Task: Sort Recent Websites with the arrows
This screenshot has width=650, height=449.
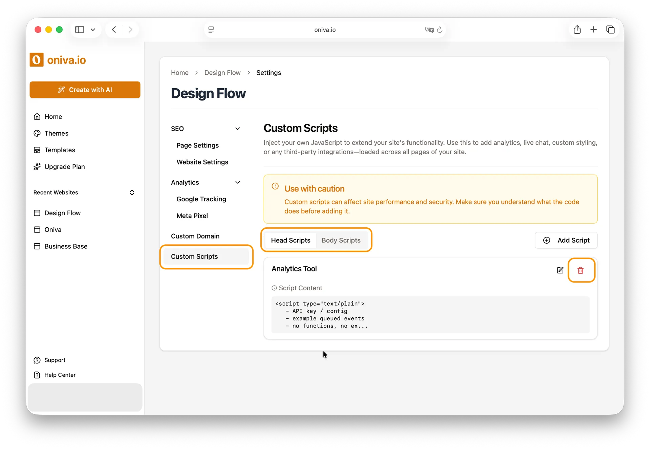Action: (x=132, y=193)
